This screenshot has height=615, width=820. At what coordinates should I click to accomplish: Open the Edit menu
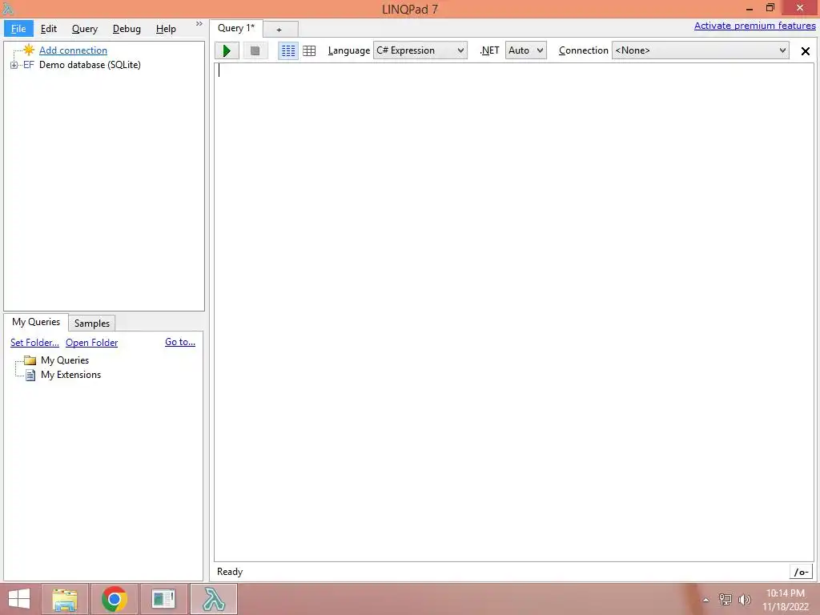point(49,29)
